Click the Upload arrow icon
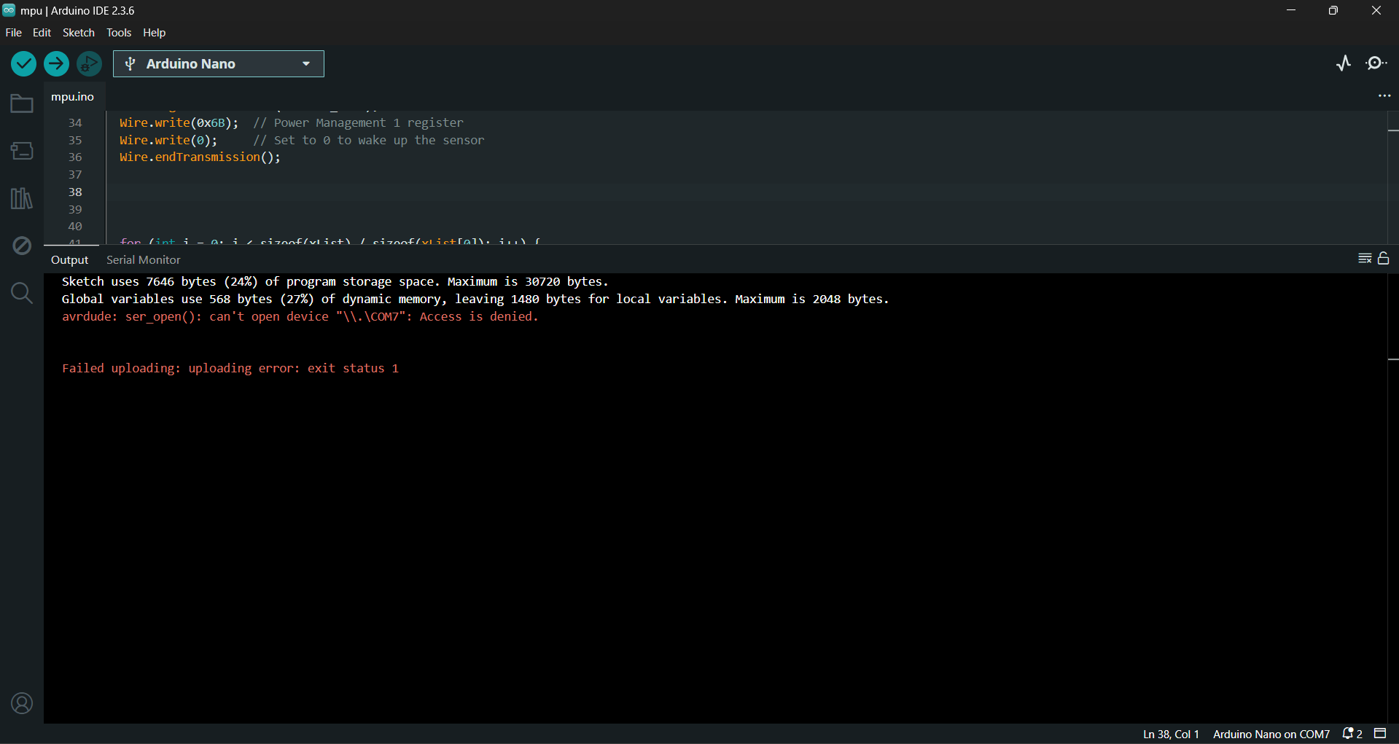 click(x=56, y=63)
